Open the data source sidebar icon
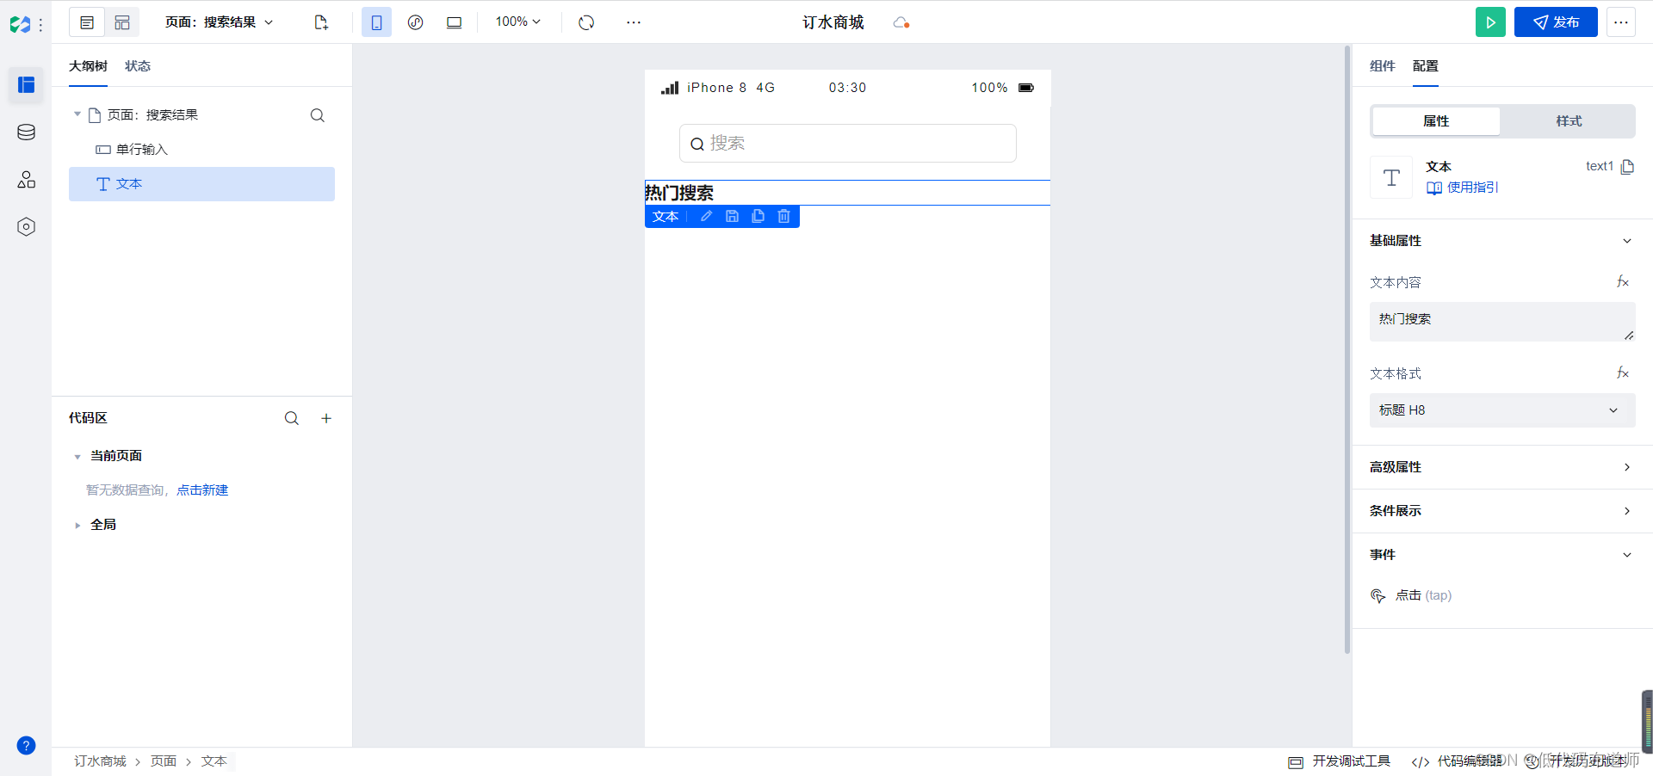1653x776 pixels. pos(26,132)
